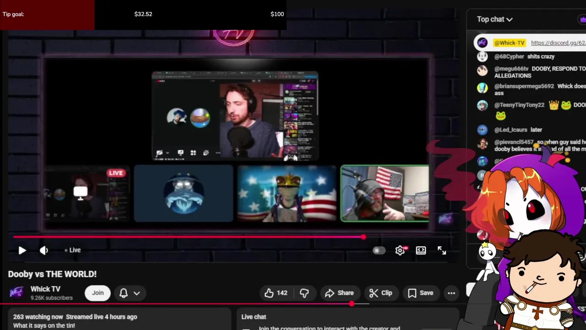Click the webcam tile with American flag
This screenshot has height=330, width=586.
click(385, 193)
